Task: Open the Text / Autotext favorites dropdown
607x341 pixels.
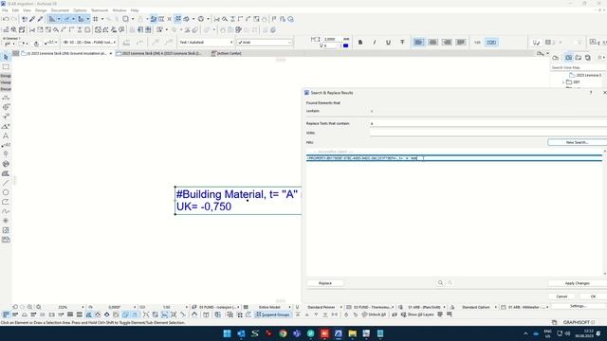Action: pos(206,42)
